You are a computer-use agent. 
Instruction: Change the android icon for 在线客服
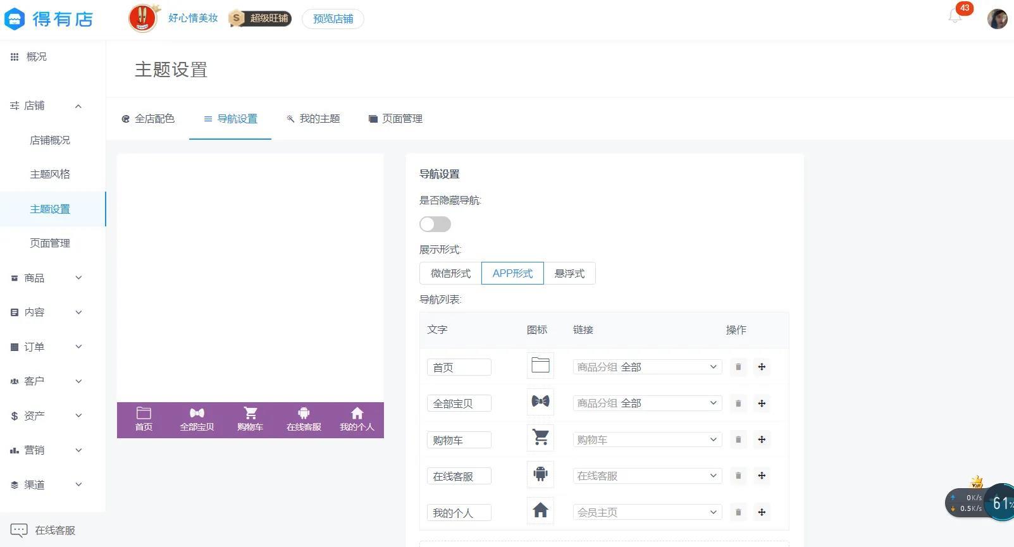[540, 474]
